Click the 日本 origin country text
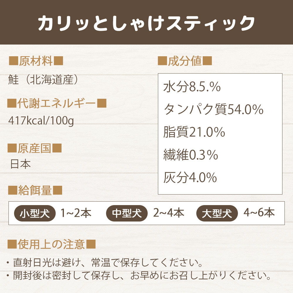The height and width of the screenshot is (293, 293). tap(21, 164)
